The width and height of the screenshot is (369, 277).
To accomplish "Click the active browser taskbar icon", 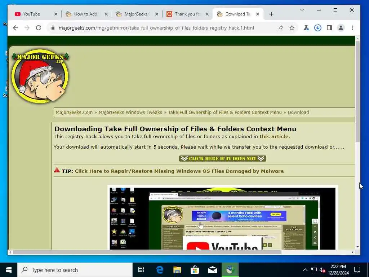I will 230,270.
